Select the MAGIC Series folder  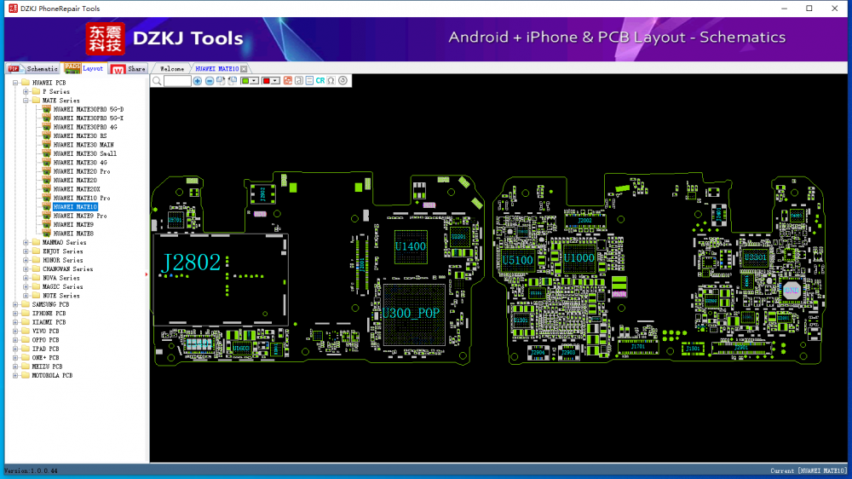[x=62, y=287]
